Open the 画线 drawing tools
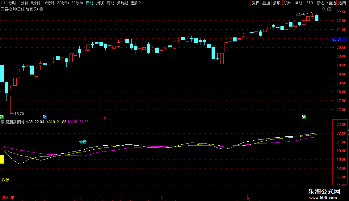 pos(298,3)
